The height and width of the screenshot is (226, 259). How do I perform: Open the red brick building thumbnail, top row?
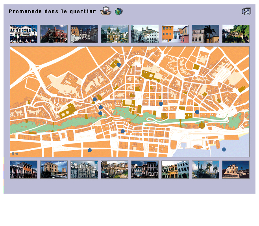54,34
